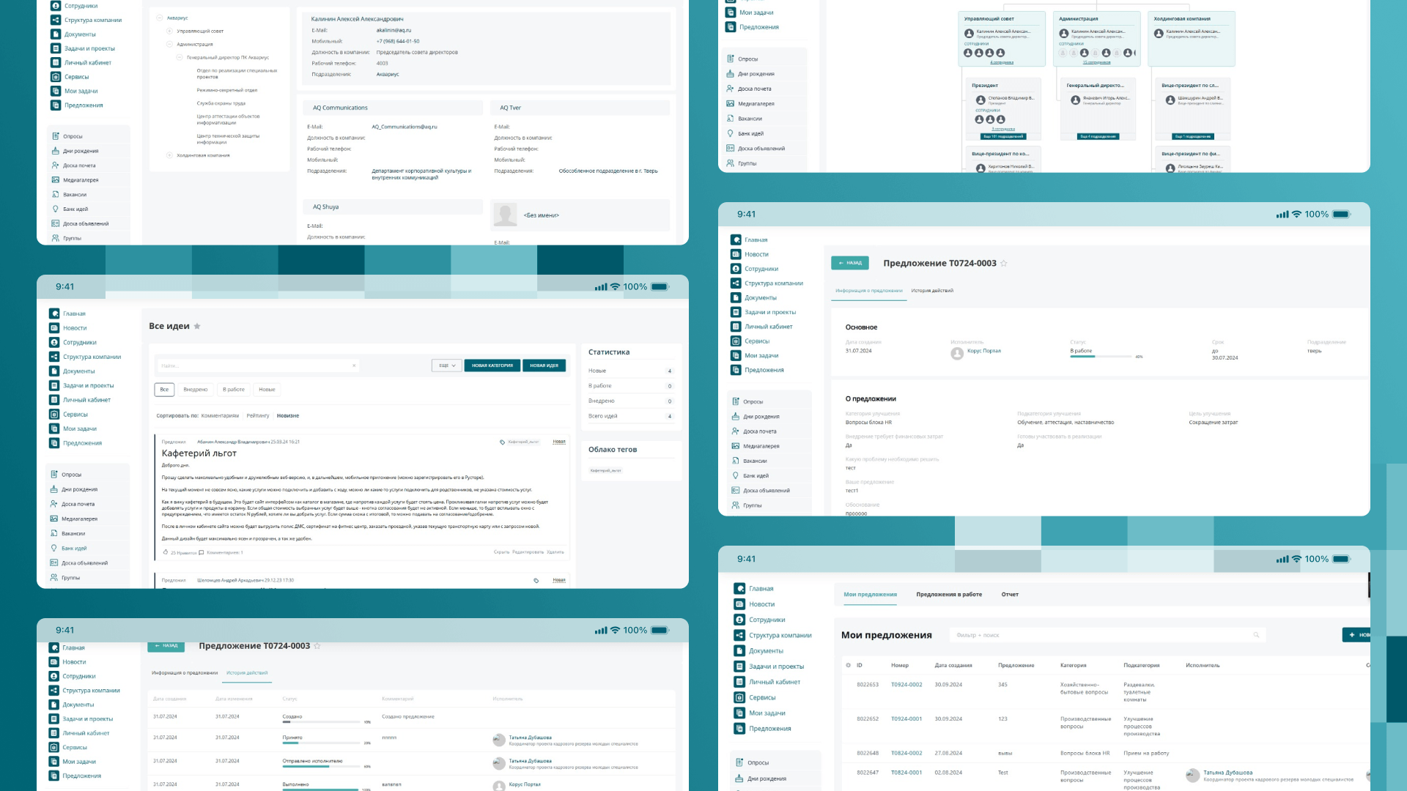Click the favorite star beside Все идеи
Screen dimensions: 1407x791
point(197,327)
